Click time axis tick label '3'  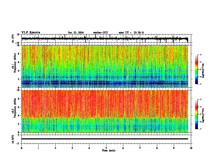click(x=72, y=148)
